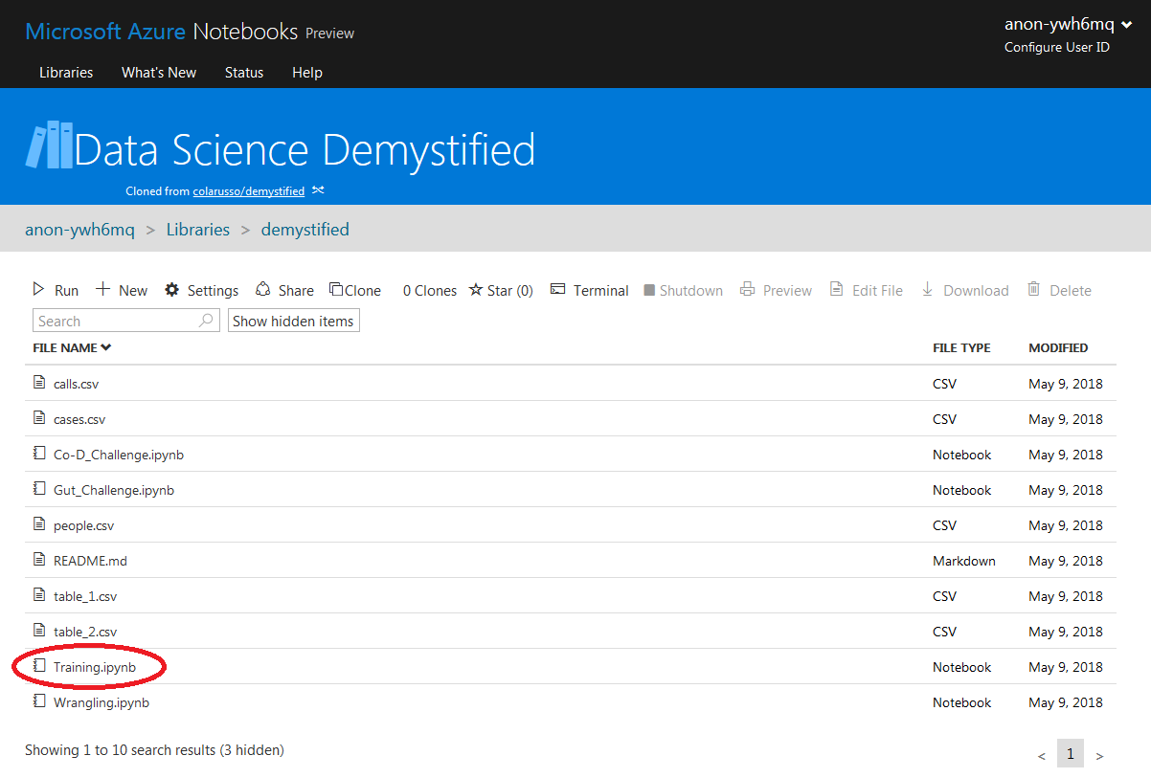Click the MODIFIED column header
The height and width of the screenshot is (778, 1151).
point(1058,347)
